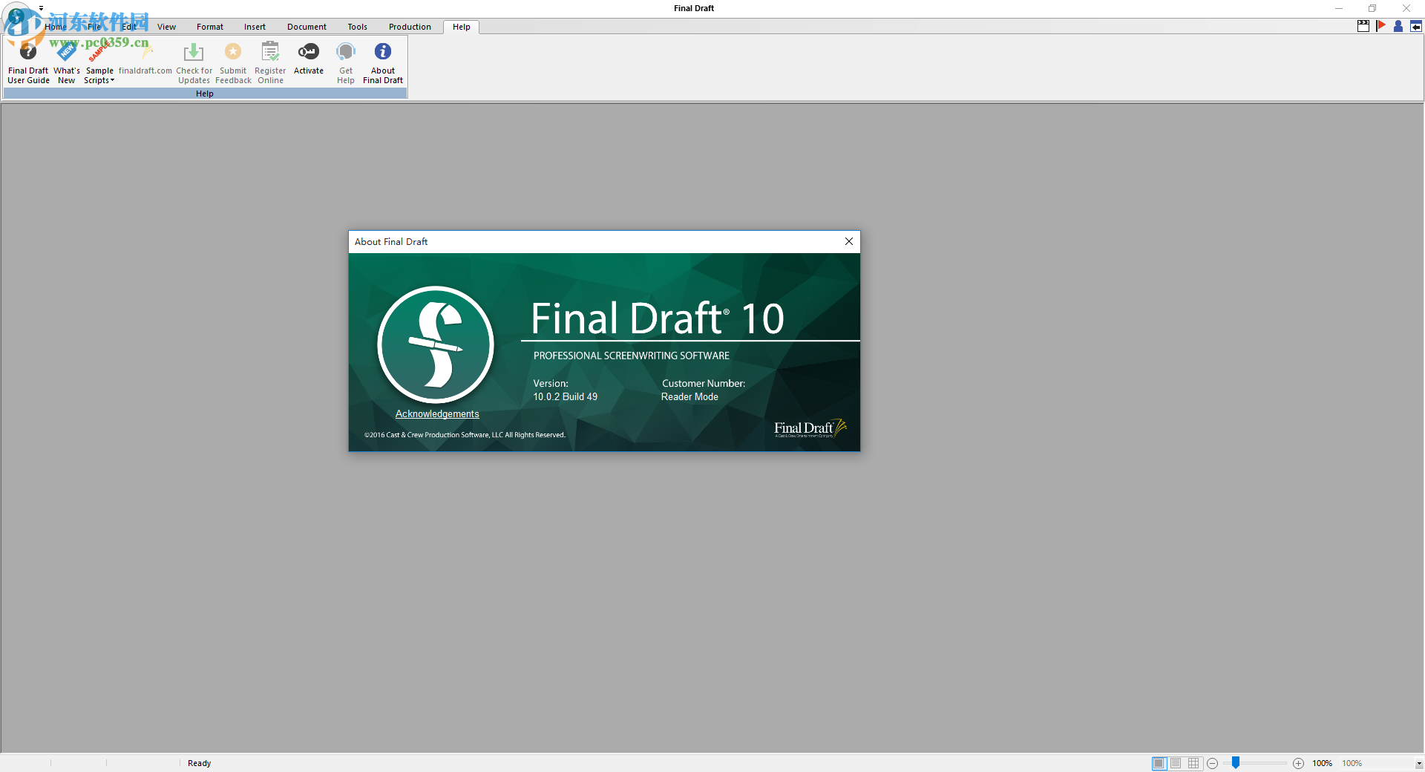The width and height of the screenshot is (1425, 772).
Task: Switch to the View tab
Action: [166, 27]
